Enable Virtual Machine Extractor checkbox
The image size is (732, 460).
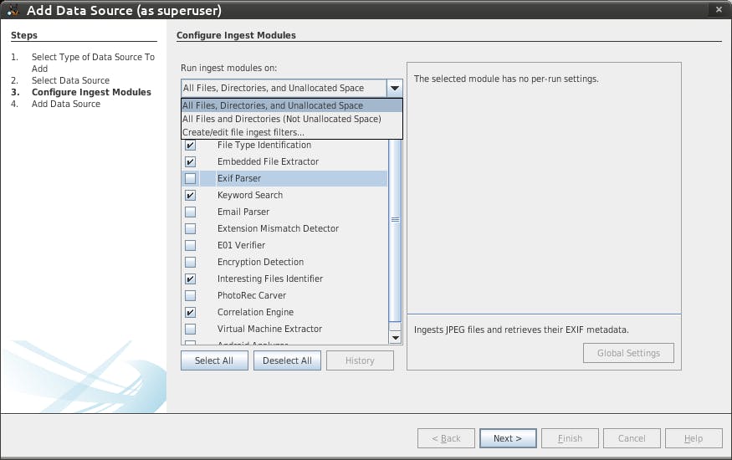[x=190, y=330]
